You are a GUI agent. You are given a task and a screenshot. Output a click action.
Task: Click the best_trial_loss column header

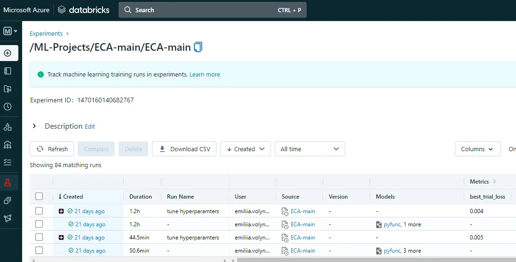click(x=487, y=197)
